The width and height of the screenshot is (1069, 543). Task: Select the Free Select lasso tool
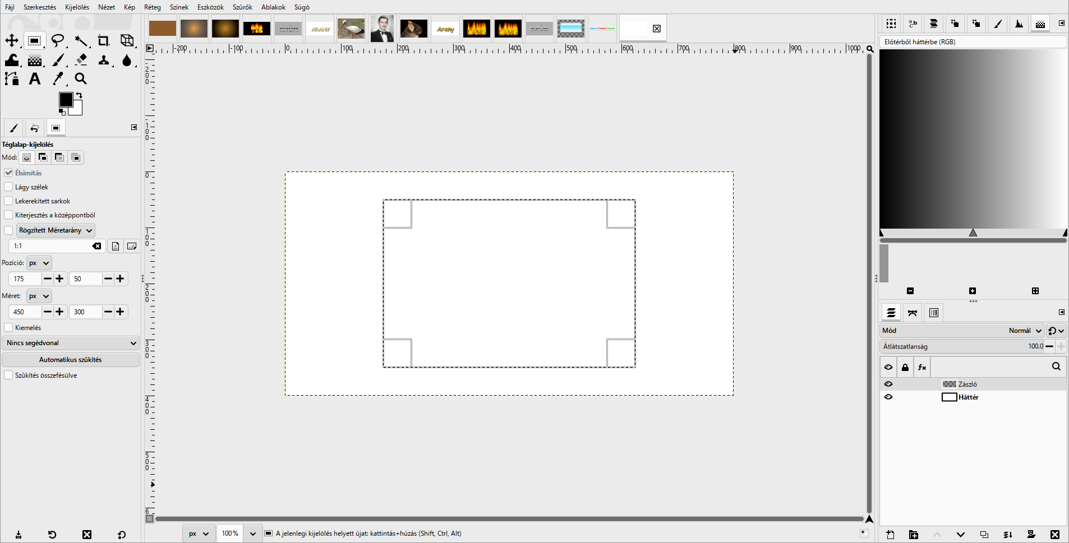tap(58, 40)
